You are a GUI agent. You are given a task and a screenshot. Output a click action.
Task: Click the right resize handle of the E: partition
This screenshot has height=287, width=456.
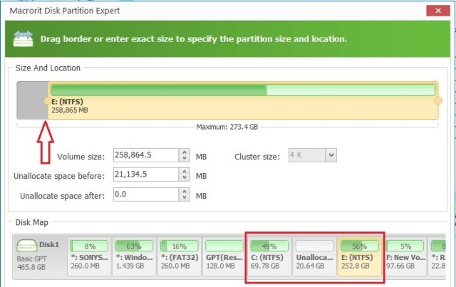(x=438, y=101)
